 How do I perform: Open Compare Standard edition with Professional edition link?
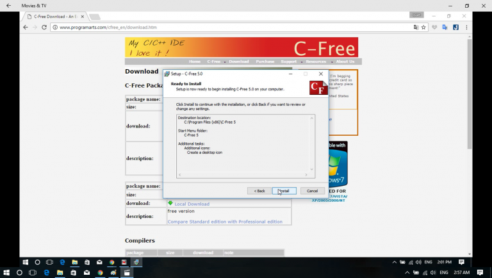pos(225,222)
